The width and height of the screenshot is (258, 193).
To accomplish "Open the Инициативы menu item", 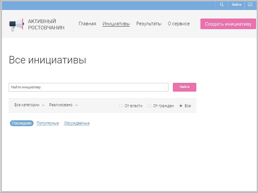I will tap(116, 24).
